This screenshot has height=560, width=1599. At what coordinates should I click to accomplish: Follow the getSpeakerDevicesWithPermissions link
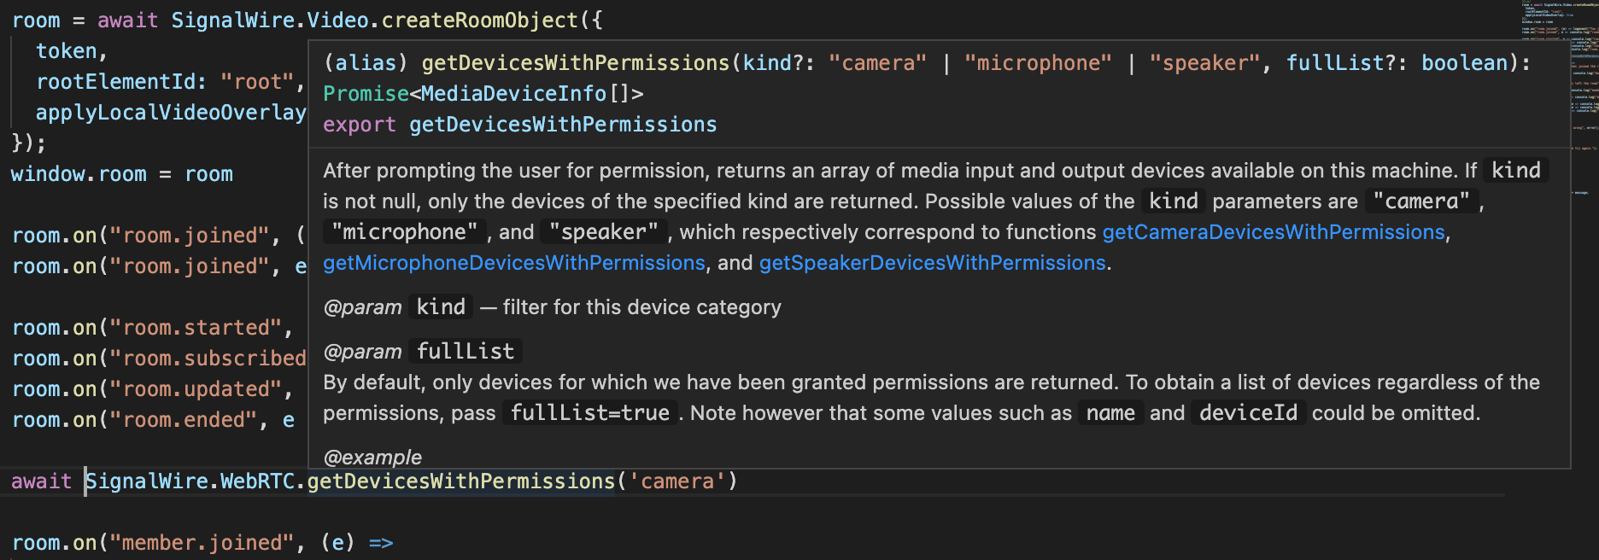click(930, 262)
